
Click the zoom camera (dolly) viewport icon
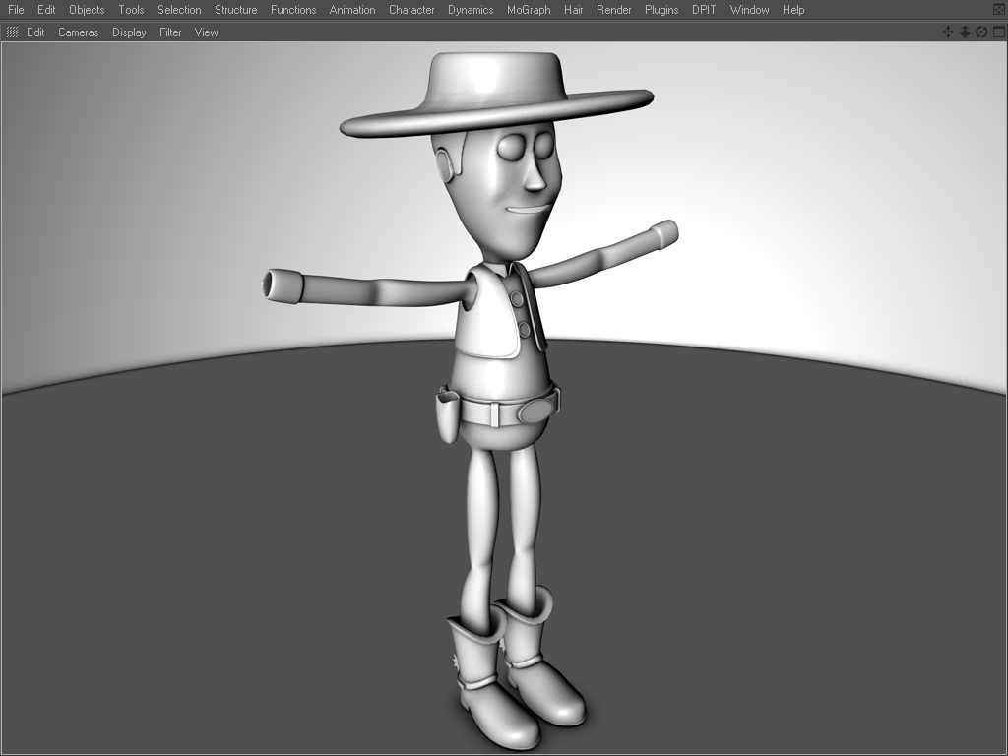pyautogui.click(x=965, y=32)
